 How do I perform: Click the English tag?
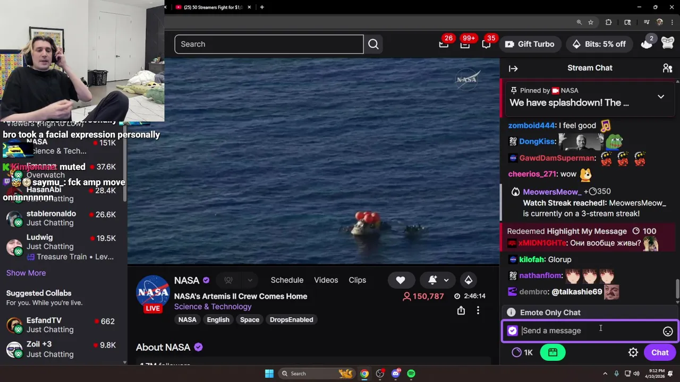coord(218,319)
